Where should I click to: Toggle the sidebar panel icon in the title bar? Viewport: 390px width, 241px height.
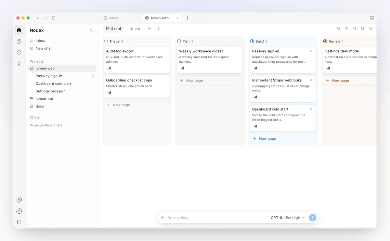pos(54,18)
